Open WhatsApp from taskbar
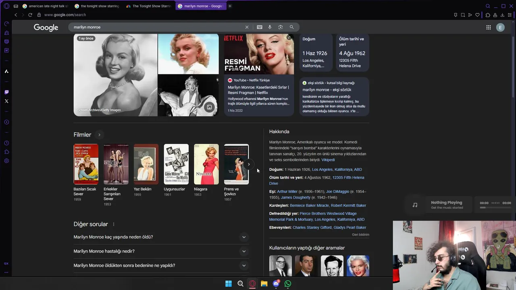This screenshot has width=516, height=290. [x=288, y=284]
